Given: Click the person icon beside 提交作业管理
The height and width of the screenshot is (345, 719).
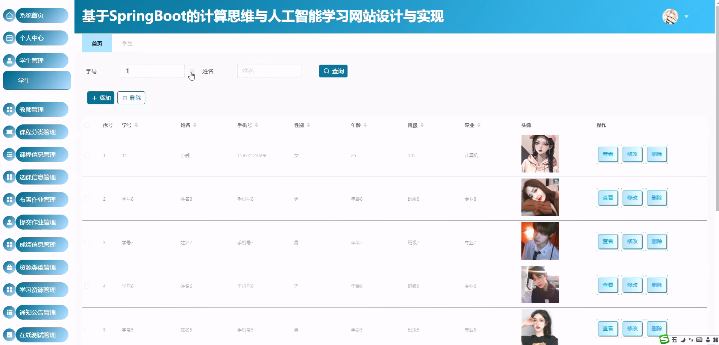Looking at the screenshot, I should click(x=9, y=222).
